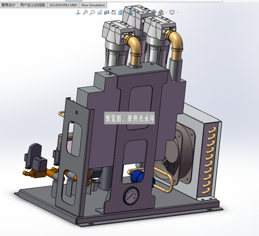Open the View Orientation cube icon

(121, 12)
